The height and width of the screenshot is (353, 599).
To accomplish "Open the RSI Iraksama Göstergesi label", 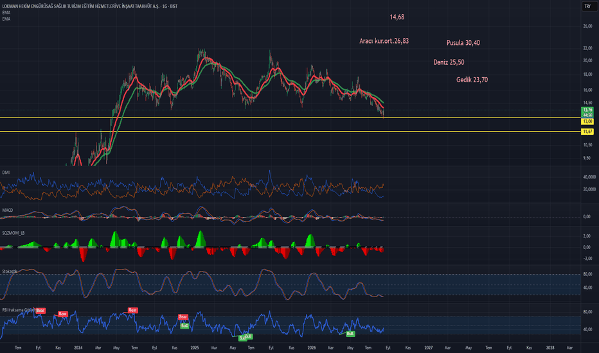I will [x=19, y=310].
